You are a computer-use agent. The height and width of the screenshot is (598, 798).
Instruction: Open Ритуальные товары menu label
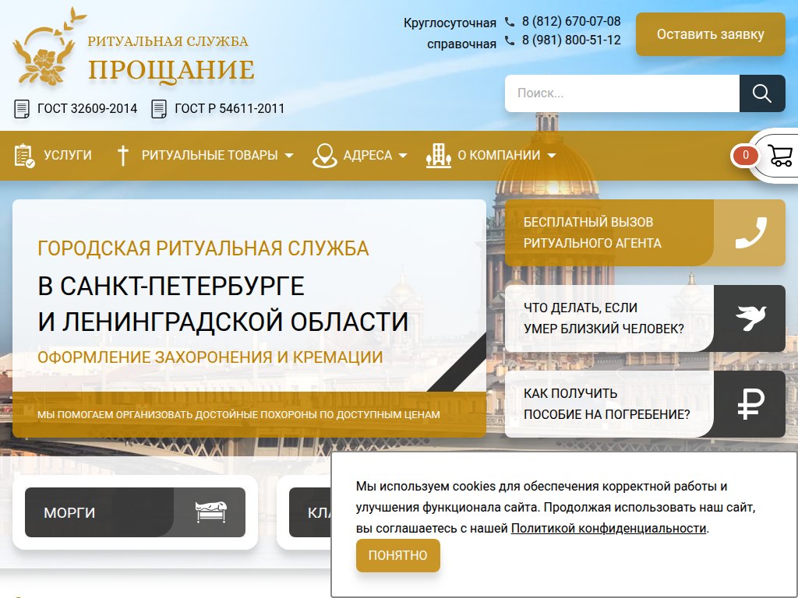click(x=210, y=155)
